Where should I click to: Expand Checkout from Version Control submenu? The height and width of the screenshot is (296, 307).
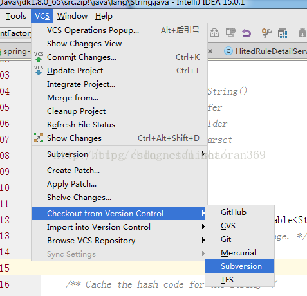[118, 214]
